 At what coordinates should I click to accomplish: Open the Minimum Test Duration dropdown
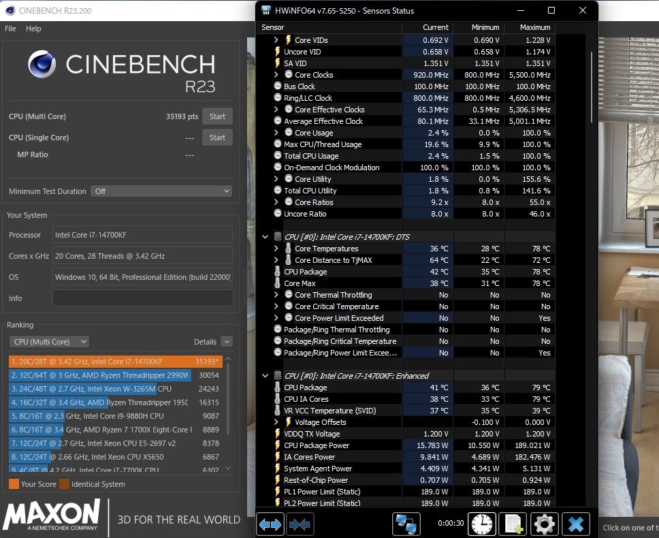pyautogui.click(x=161, y=191)
